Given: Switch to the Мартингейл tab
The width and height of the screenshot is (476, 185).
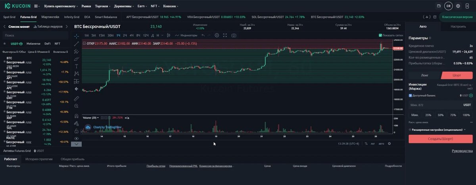Looking at the screenshot, I should pyautogui.click(x=50, y=17).
